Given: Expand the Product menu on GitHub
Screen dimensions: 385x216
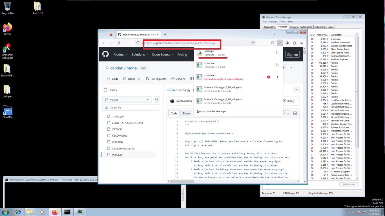Looking at the screenshot, I should tap(121, 54).
